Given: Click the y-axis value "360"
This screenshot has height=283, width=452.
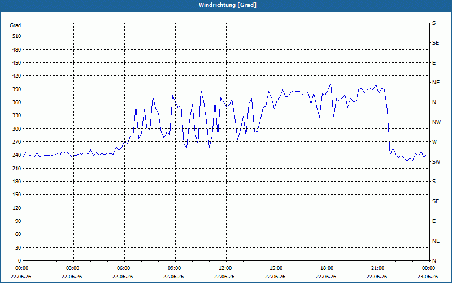Looking at the screenshot, I should 17,102.
